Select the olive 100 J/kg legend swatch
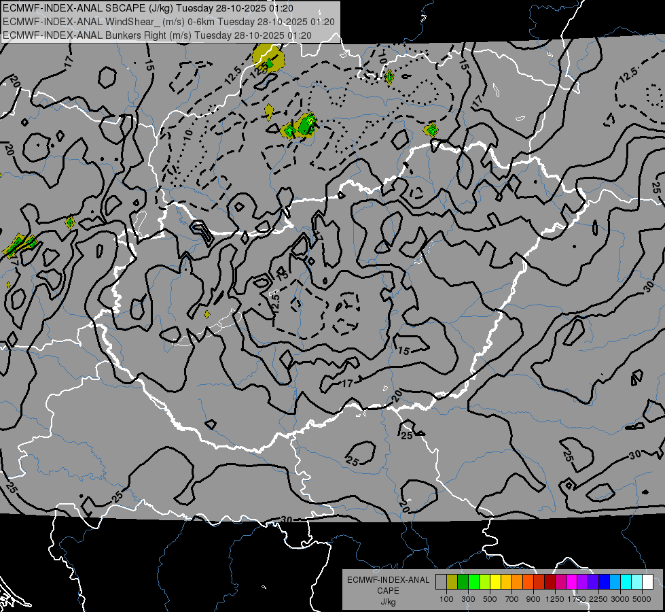The width and height of the screenshot is (665, 612). (452, 581)
